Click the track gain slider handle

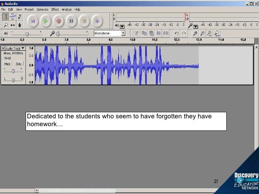(13, 71)
